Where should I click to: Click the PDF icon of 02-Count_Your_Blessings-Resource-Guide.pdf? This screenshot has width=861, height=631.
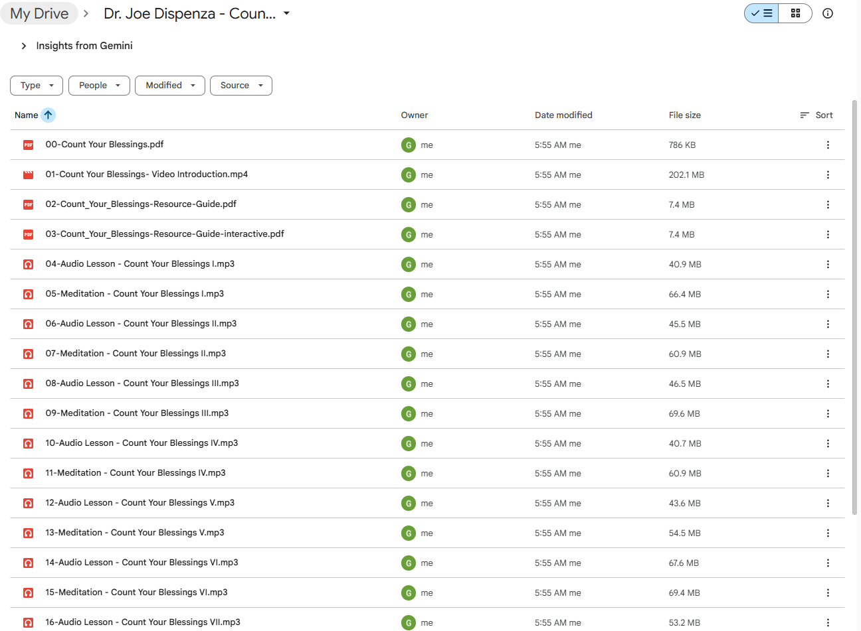pos(28,204)
